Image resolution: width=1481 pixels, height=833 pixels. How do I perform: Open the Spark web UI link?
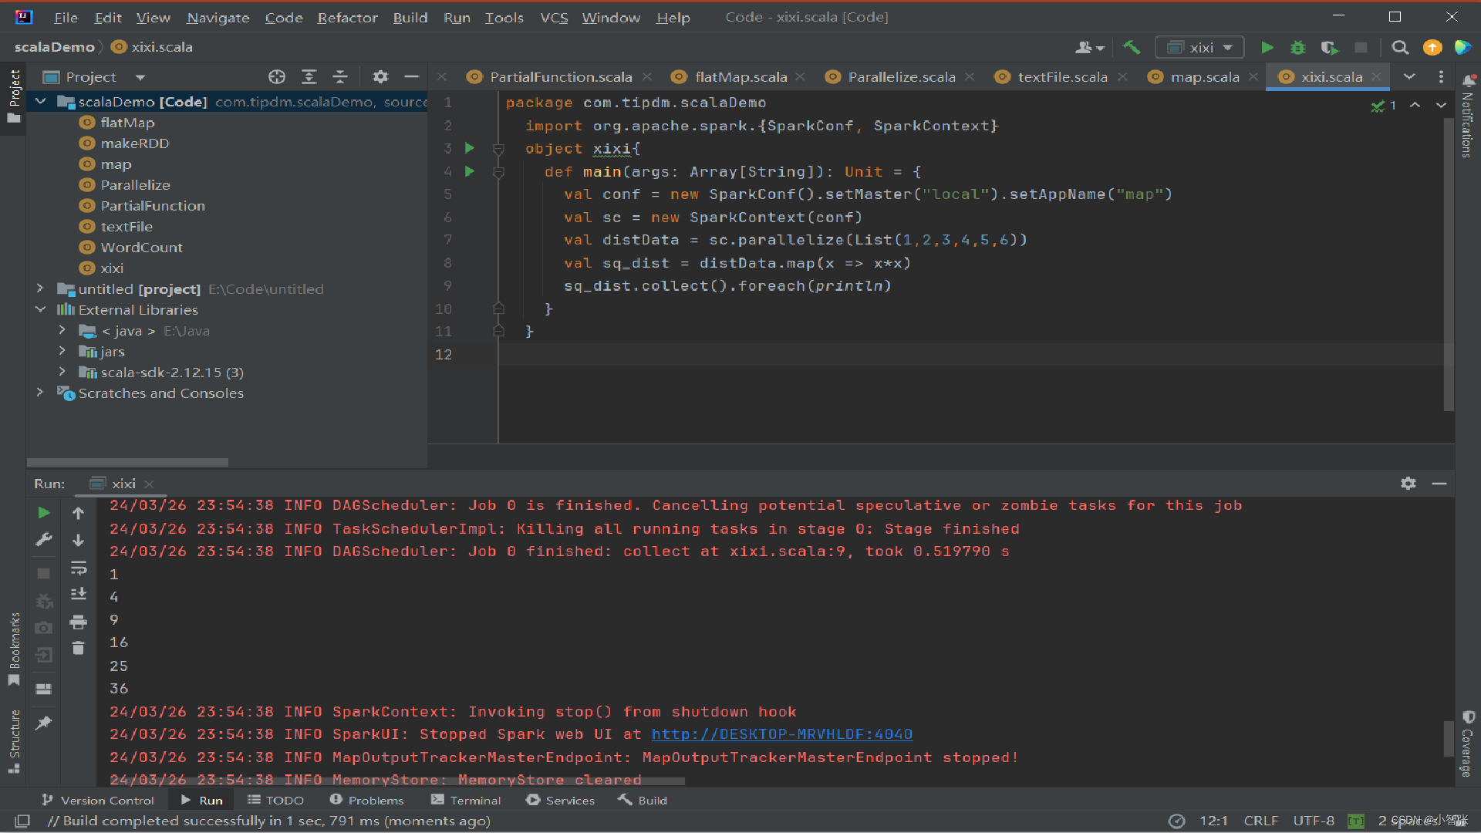tap(781, 734)
